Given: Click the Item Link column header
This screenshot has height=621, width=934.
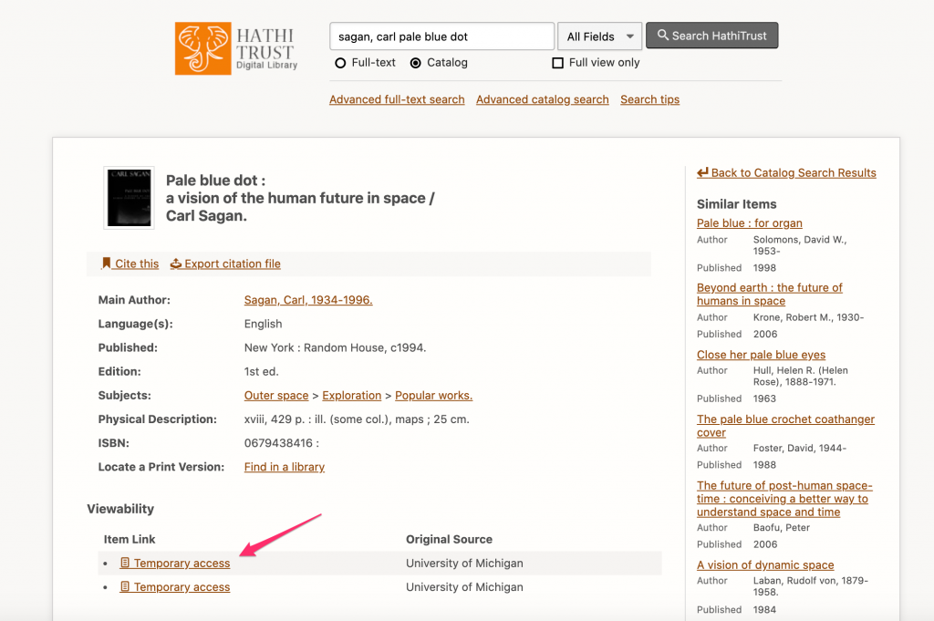Looking at the screenshot, I should (x=130, y=540).
